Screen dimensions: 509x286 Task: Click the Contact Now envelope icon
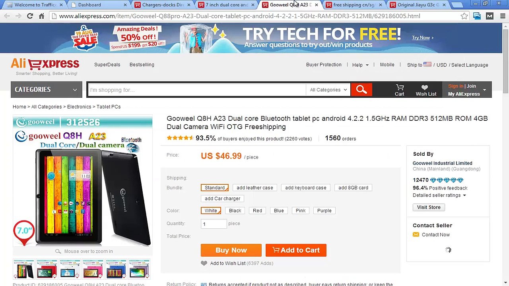point(416,235)
